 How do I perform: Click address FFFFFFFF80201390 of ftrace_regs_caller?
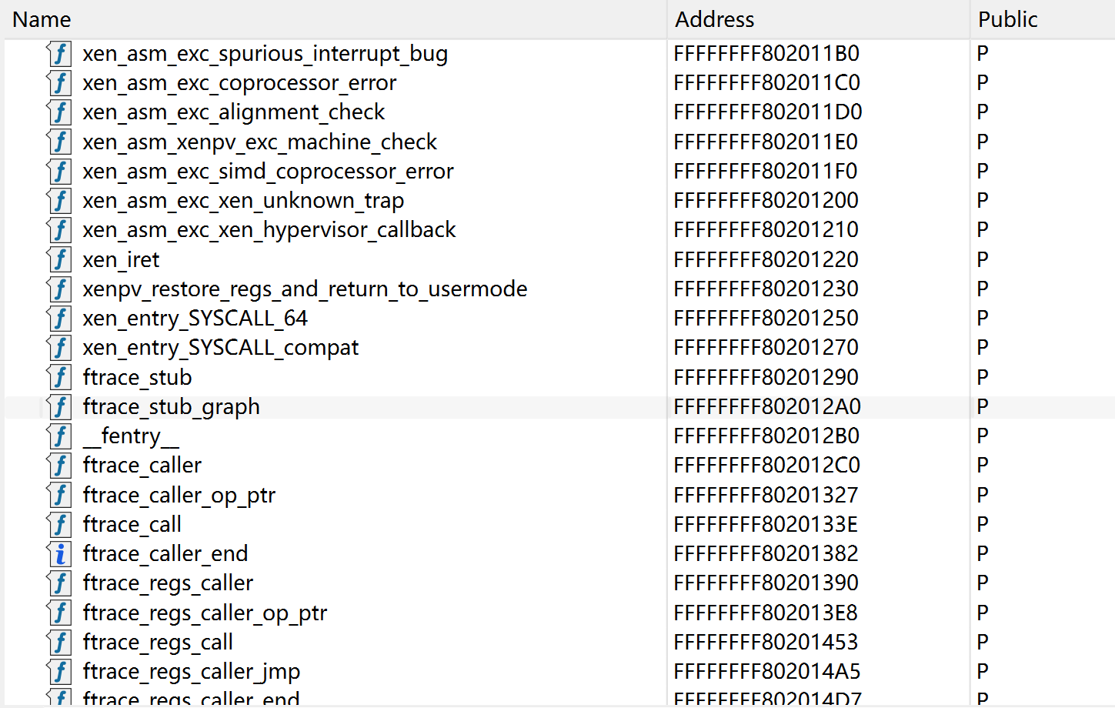pyautogui.click(x=766, y=583)
